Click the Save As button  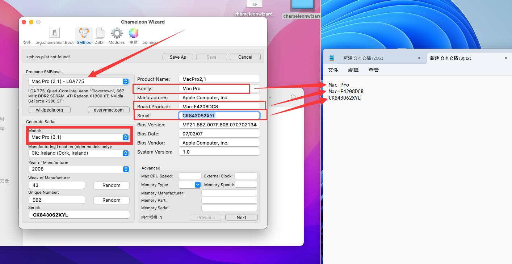tap(178, 57)
